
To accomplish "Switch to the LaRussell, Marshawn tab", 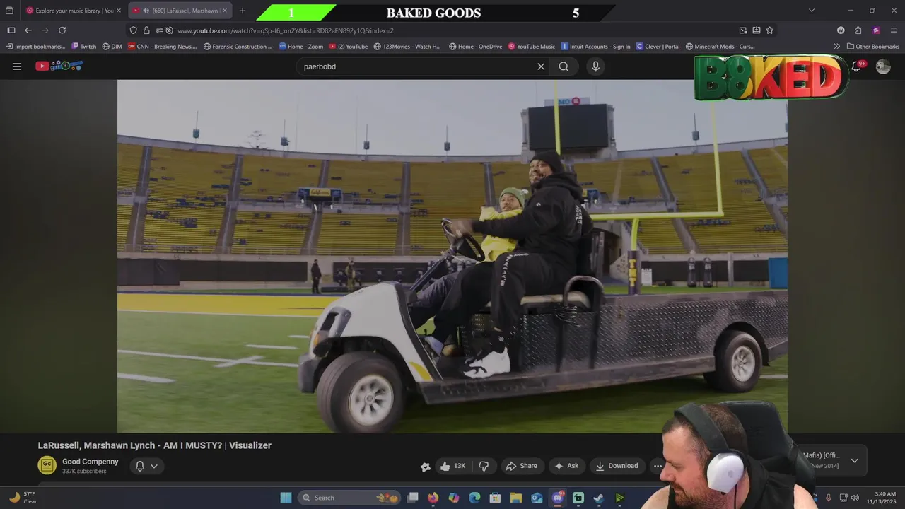I will [x=180, y=11].
